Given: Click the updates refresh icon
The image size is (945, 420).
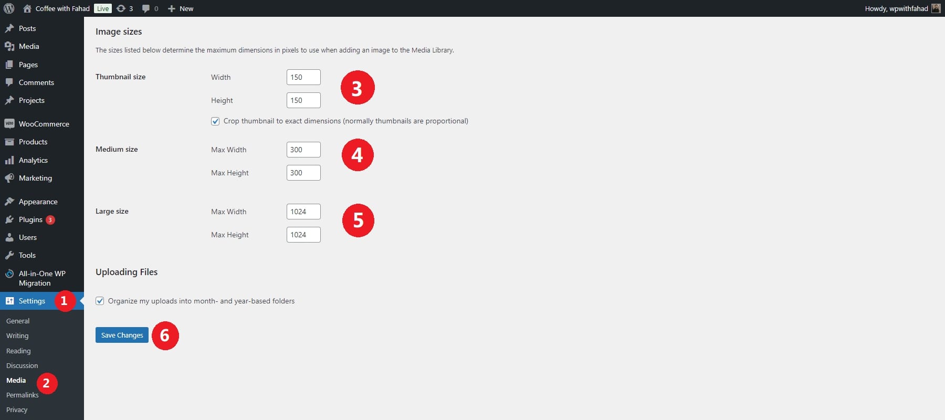Looking at the screenshot, I should 121,8.
